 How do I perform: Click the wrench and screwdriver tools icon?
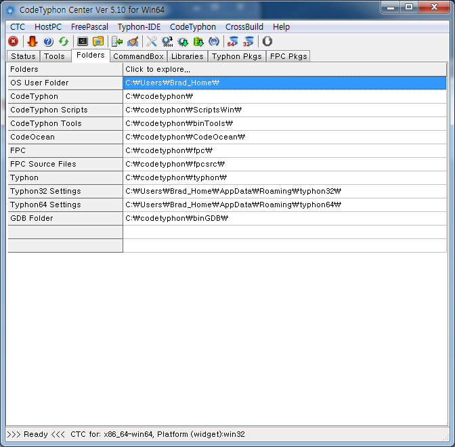152,41
